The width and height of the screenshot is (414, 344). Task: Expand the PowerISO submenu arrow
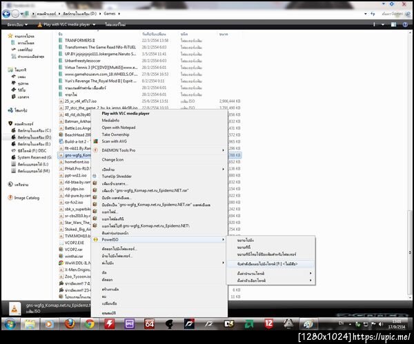coord(223,239)
